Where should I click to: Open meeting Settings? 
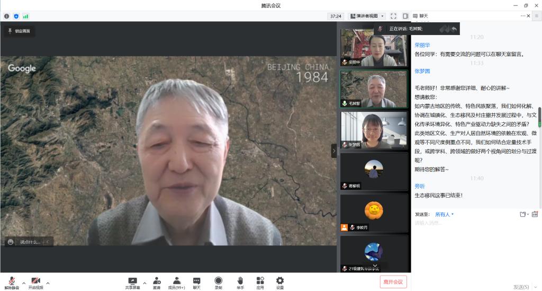pos(279,282)
